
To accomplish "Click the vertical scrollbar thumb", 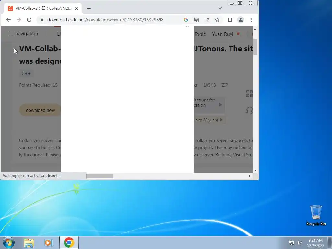I will [255, 47].
